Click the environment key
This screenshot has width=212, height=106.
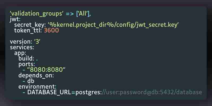click(37, 87)
